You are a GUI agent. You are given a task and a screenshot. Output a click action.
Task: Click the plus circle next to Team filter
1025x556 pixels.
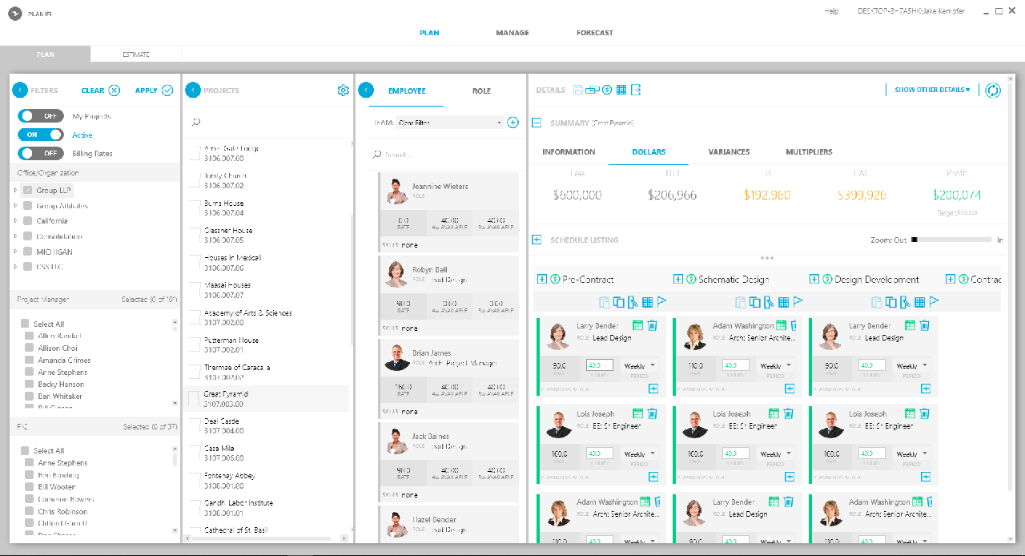(x=513, y=123)
